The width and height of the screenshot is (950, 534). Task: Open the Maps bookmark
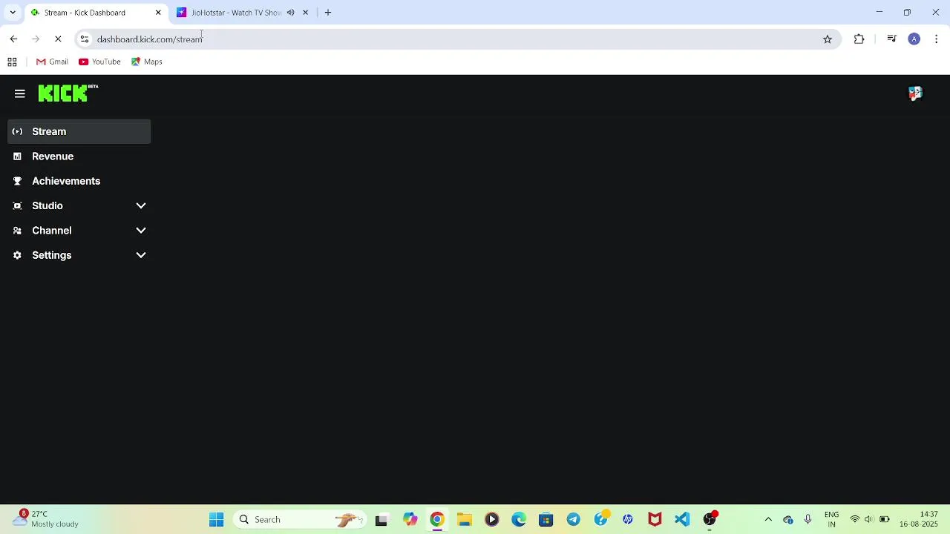(x=147, y=62)
